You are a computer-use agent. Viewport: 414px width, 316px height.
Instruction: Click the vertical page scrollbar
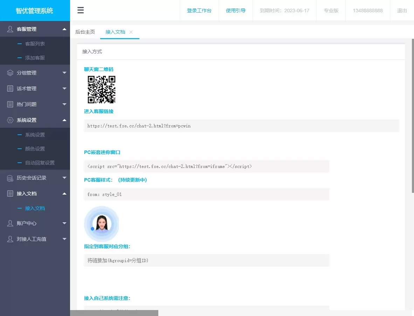pyautogui.click(x=413, y=116)
